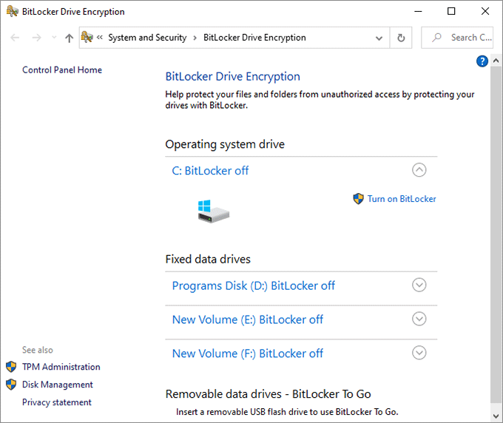Screen dimensions: 503x423
Task: Go back with the back arrow
Action: point(15,38)
